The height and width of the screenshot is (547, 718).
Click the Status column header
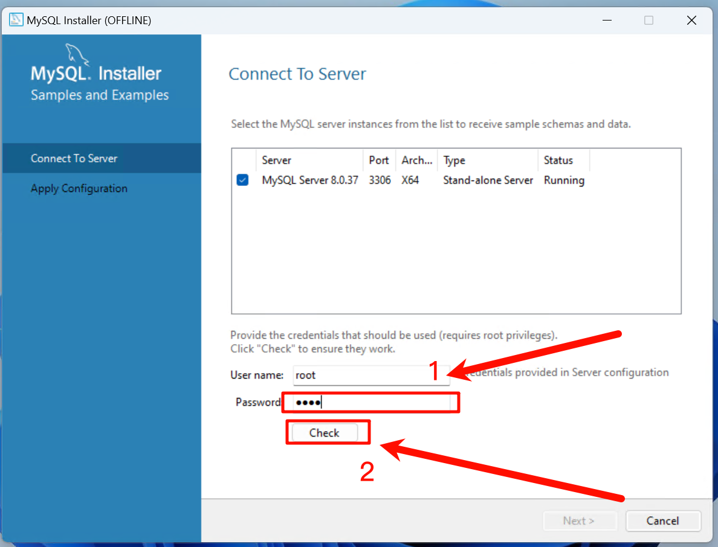click(564, 160)
